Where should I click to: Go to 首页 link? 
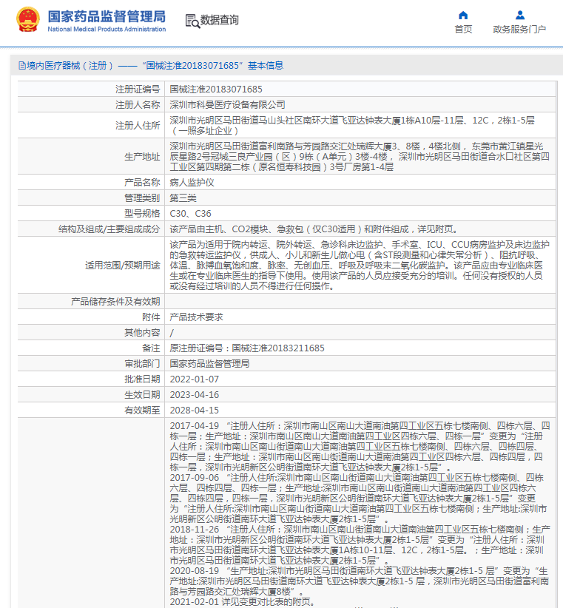click(x=463, y=29)
